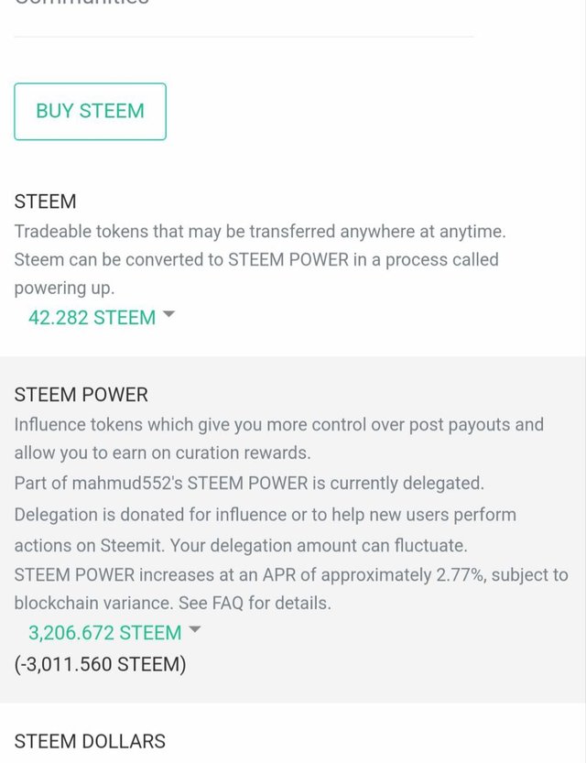Open the 42.282 STEEM balance dropdown
Viewport: 586px width, 763px height.
point(92,318)
